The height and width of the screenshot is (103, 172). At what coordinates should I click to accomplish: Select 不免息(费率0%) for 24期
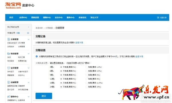tap(61, 87)
